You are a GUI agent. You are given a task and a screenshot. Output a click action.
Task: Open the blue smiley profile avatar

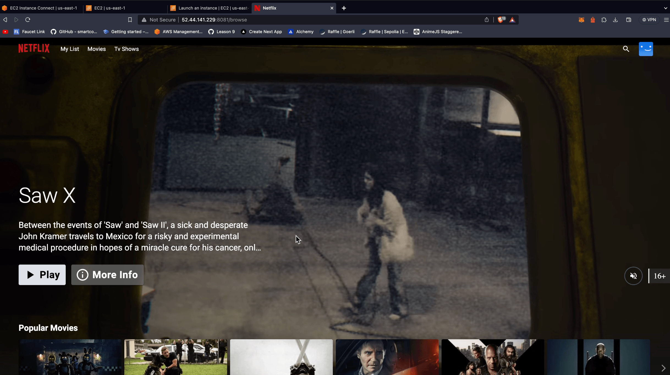point(646,49)
